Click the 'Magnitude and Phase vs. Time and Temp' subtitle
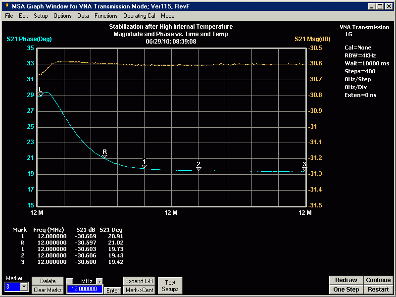 point(171,34)
